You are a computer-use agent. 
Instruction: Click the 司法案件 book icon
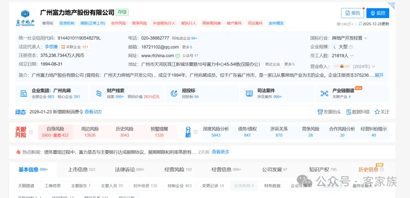coord(249,94)
